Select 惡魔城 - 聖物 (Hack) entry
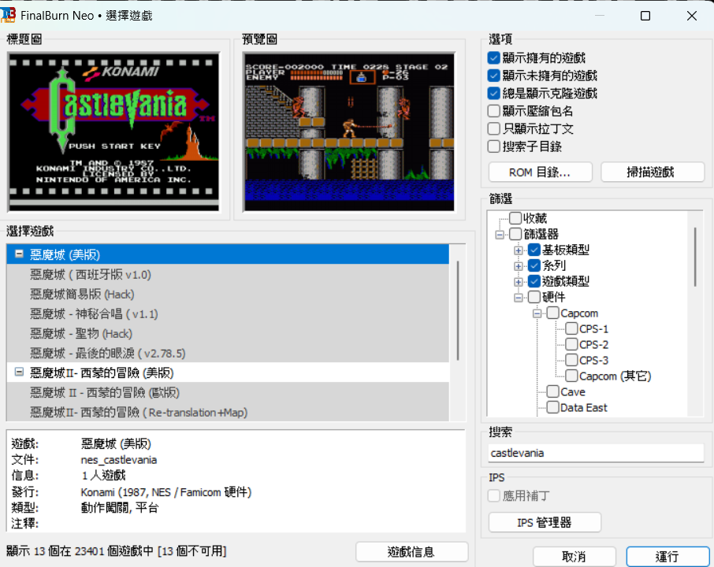714x567 pixels. point(228,334)
